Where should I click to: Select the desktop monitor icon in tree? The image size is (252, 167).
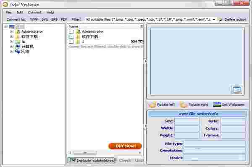pyautogui.click(x=12, y=26)
